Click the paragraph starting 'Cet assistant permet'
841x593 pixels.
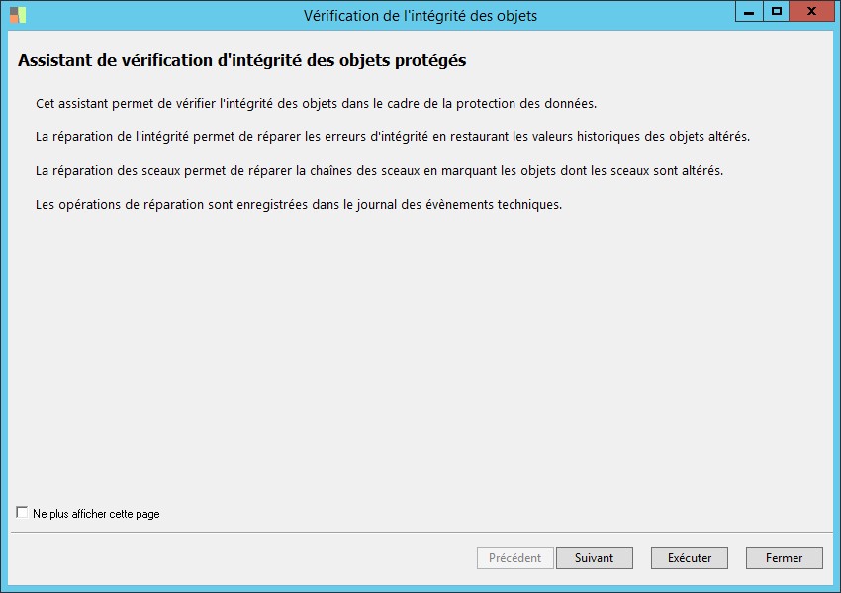[316, 103]
